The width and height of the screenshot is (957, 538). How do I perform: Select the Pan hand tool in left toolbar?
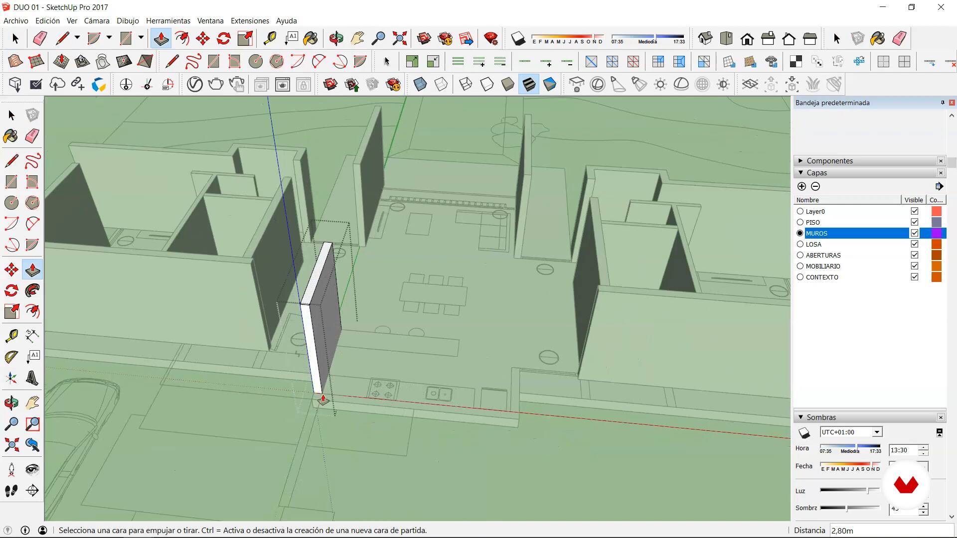(32, 403)
